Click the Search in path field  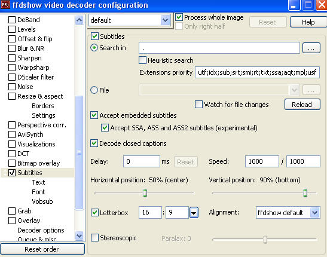(219, 48)
